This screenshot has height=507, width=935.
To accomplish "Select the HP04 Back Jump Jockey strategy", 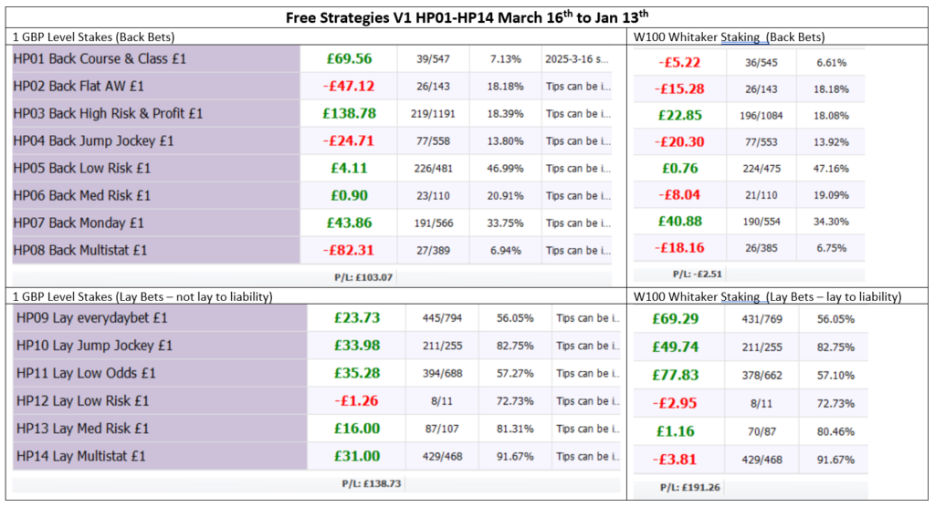I will point(93,140).
